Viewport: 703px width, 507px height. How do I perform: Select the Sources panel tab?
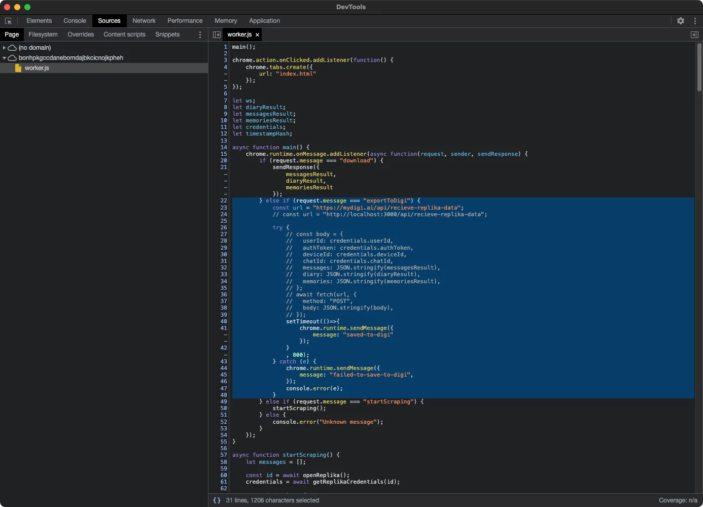109,21
